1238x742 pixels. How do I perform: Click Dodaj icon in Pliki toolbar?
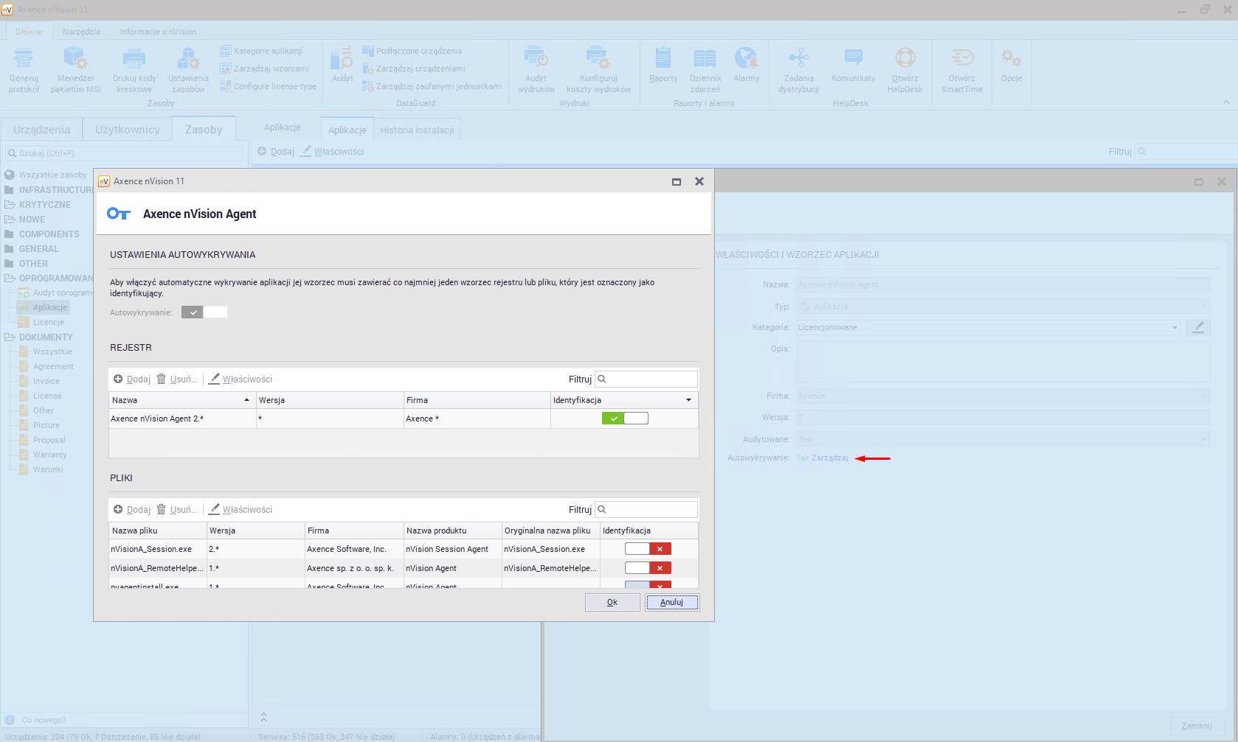(x=118, y=509)
